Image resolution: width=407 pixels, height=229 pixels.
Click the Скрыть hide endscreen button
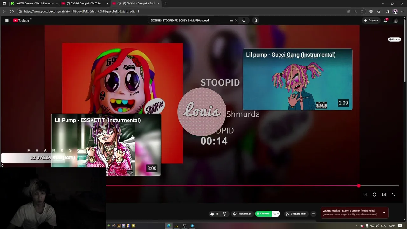click(394, 39)
